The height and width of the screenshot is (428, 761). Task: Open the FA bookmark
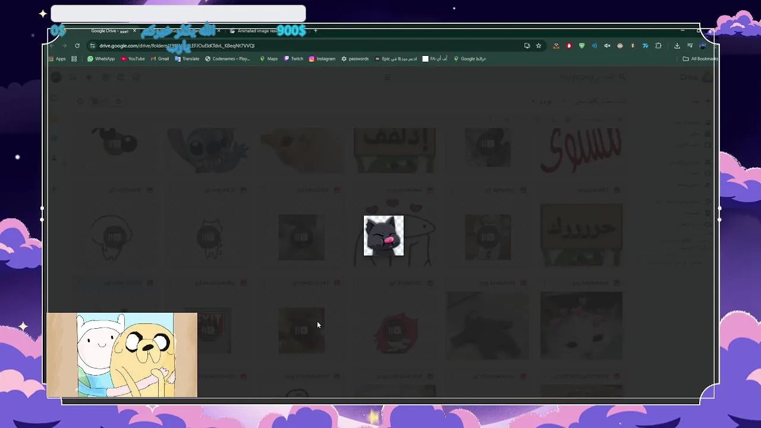pyautogui.click(x=435, y=59)
